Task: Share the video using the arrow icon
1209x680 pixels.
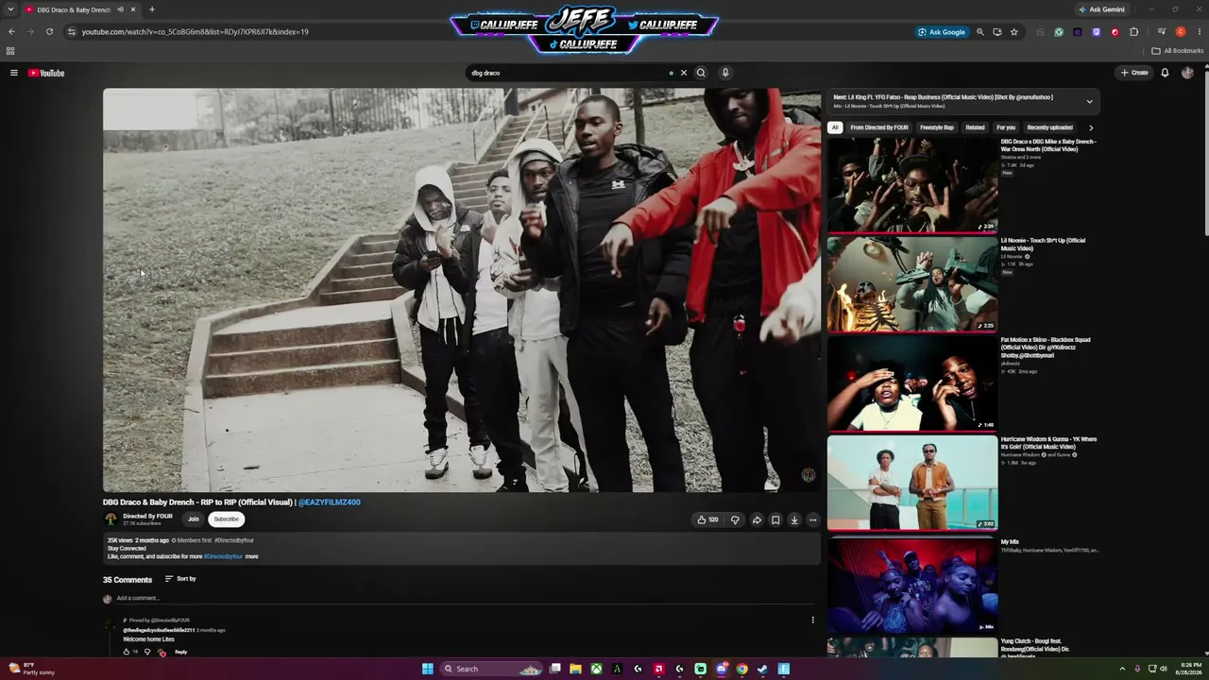Action: 757,519
